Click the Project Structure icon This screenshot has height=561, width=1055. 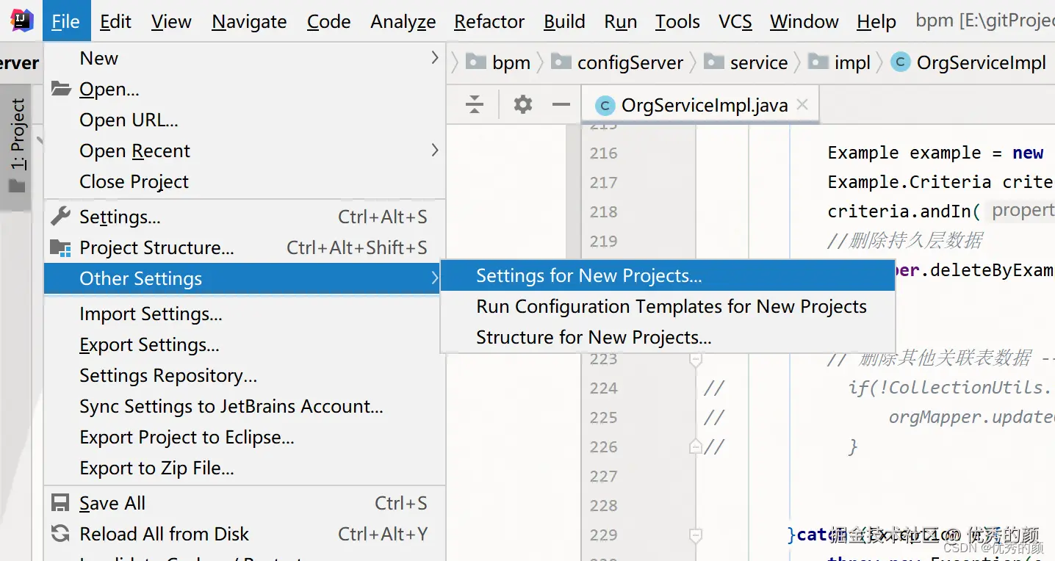pos(60,248)
